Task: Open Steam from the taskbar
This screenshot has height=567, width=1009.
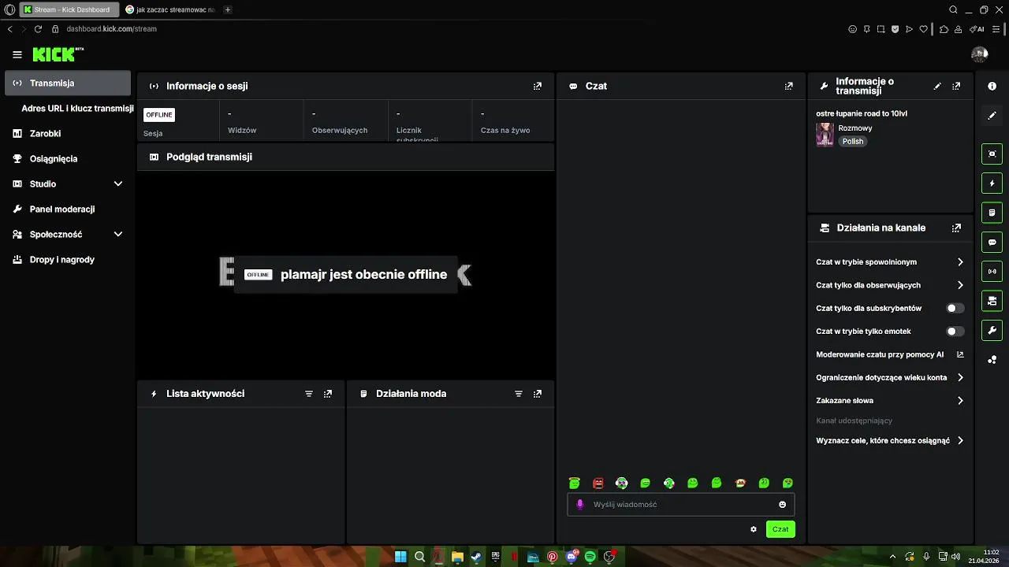Action: [476, 557]
